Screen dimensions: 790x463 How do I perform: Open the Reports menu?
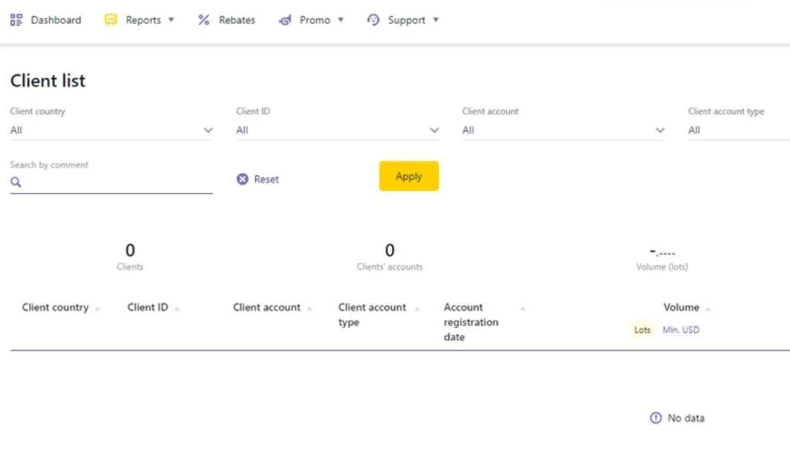pos(143,20)
